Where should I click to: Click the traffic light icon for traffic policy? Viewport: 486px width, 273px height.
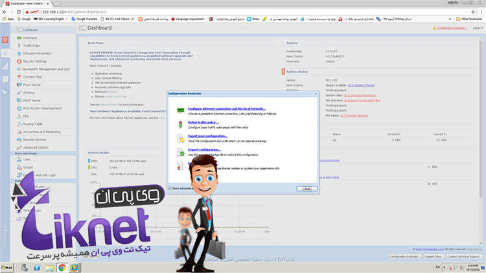coord(180,123)
